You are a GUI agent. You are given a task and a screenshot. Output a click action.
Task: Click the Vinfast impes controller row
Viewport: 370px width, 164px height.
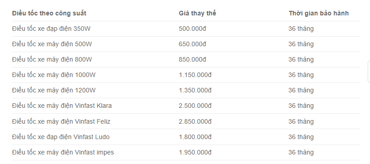pyautogui.click(x=186, y=153)
